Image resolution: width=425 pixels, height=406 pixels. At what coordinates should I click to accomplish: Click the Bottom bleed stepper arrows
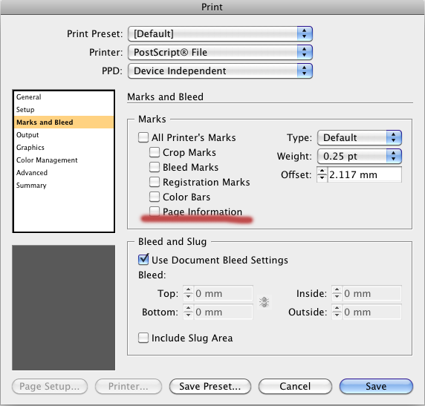(x=188, y=312)
